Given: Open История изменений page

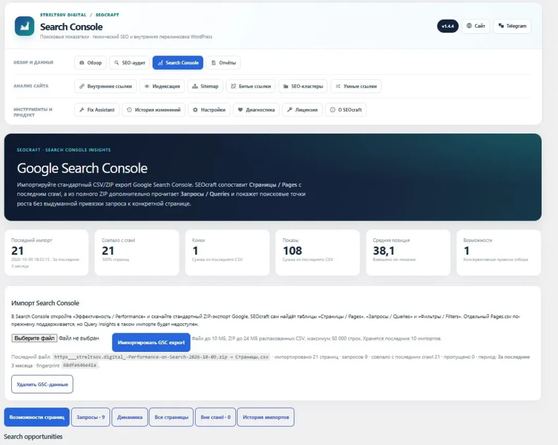Looking at the screenshot, I should tap(154, 109).
